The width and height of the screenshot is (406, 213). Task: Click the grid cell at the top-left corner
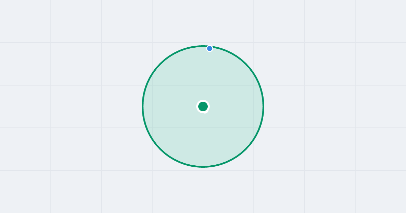[25, 21]
